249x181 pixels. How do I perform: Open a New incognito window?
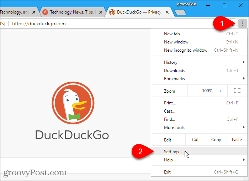(199, 50)
